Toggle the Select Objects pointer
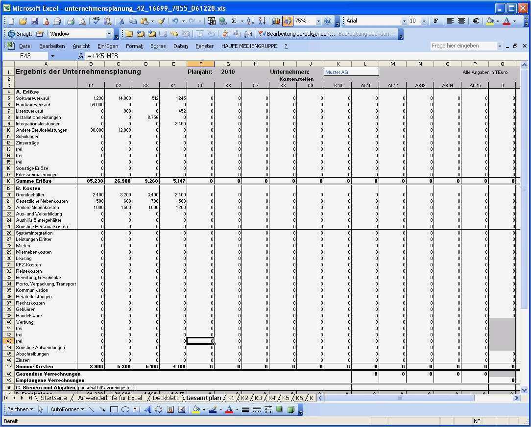 41,409
